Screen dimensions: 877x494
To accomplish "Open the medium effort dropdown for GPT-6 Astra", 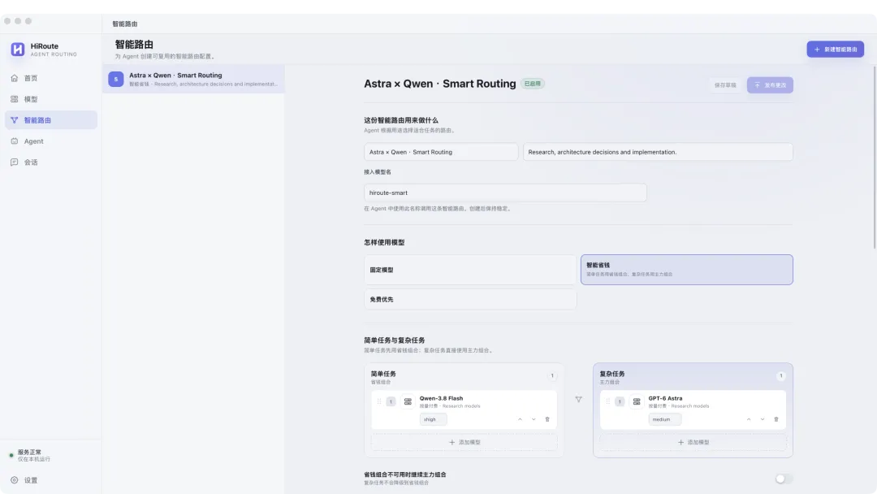I will coord(664,419).
